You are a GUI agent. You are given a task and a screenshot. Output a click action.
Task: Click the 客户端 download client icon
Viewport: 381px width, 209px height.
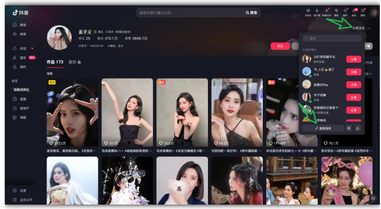coord(317,12)
